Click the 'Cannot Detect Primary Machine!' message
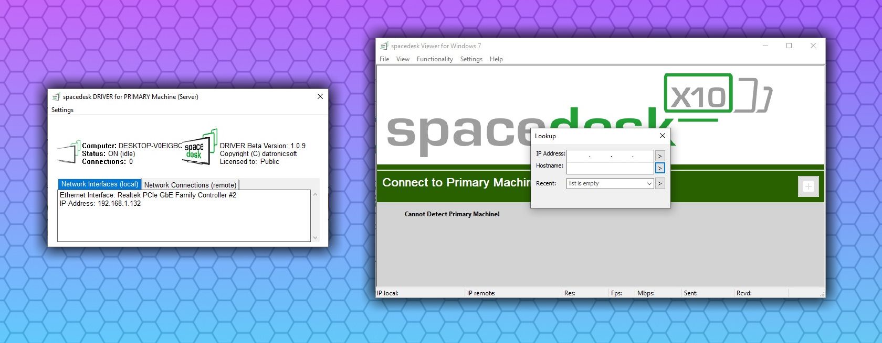Viewport: 882px width, 343px height. pyautogui.click(x=452, y=214)
